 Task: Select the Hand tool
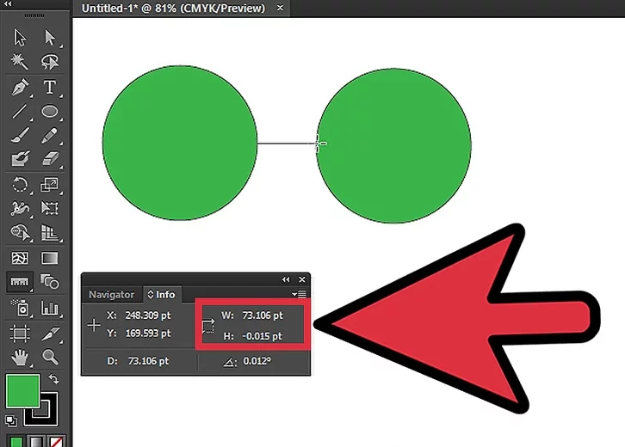(20, 357)
